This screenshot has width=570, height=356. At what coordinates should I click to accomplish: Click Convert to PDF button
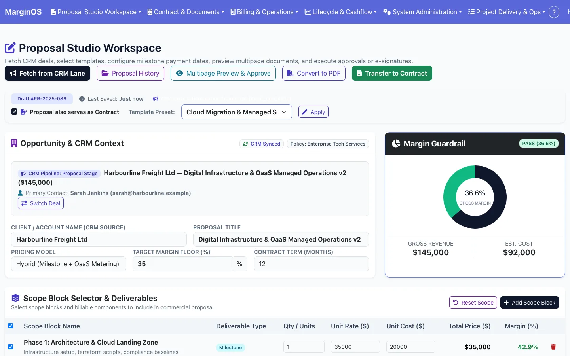tap(314, 73)
